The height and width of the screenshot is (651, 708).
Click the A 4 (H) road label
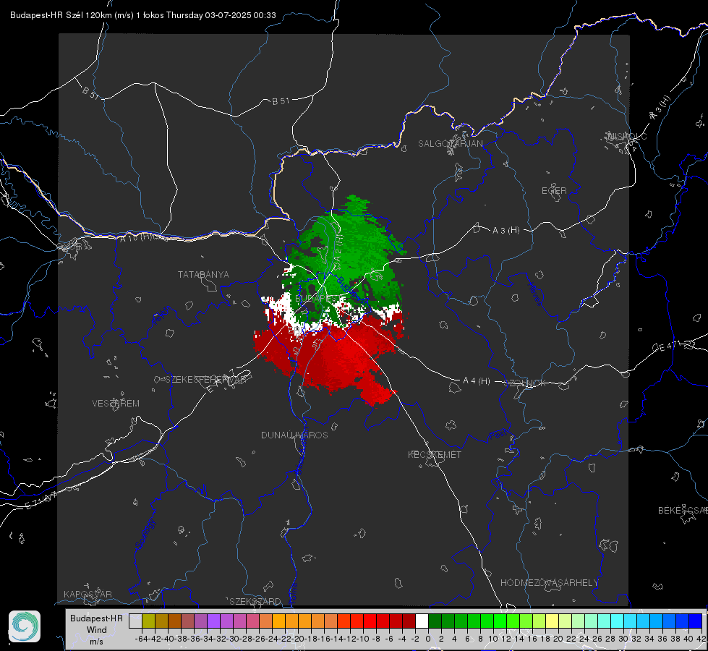(477, 381)
